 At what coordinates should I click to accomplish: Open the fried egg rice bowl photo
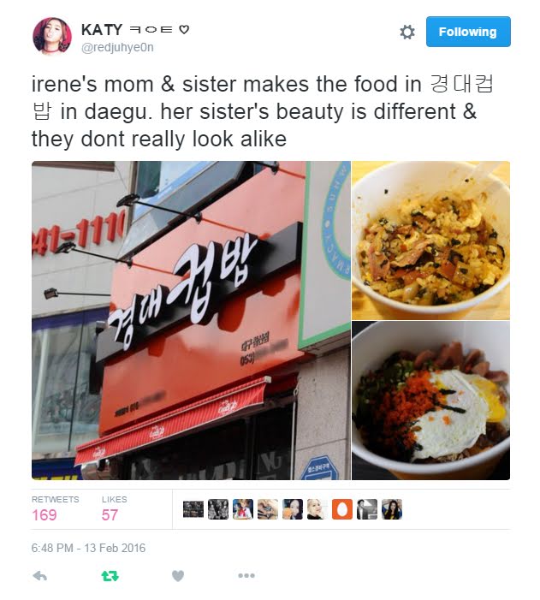[431, 401]
